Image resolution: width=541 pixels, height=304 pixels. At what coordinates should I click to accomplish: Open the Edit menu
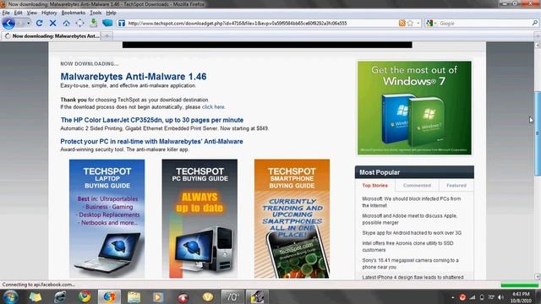coord(18,13)
